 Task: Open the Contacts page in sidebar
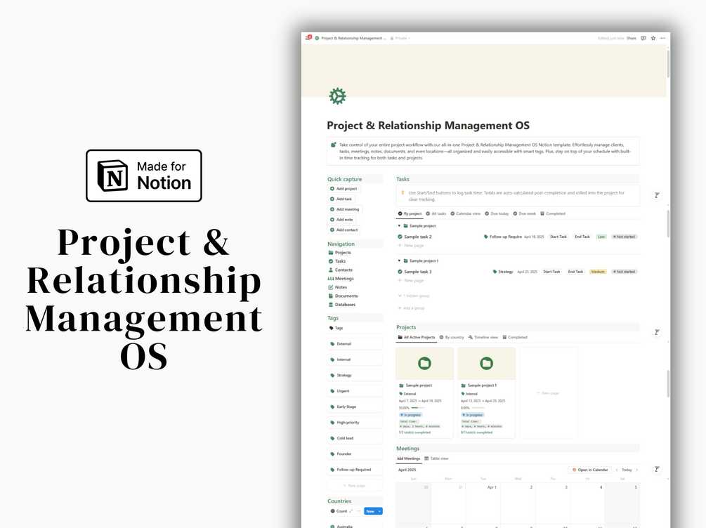[x=342, y=270]
